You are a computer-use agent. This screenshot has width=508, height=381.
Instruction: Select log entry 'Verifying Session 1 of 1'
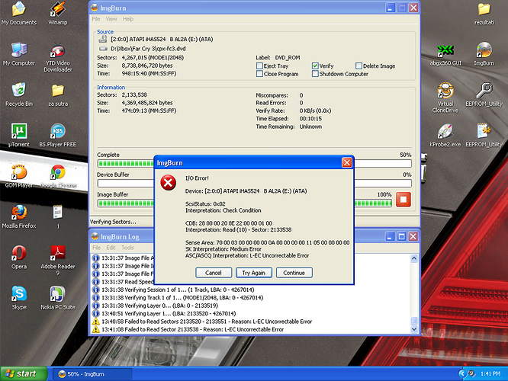pyautogui.click(x=178, y=290)
